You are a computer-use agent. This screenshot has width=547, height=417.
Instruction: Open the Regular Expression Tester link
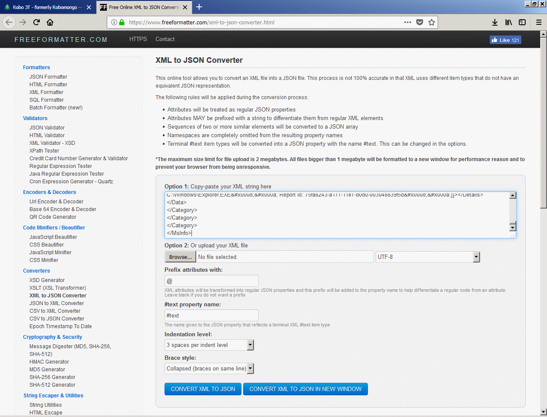pyautogui.click(x=61, y=166)
